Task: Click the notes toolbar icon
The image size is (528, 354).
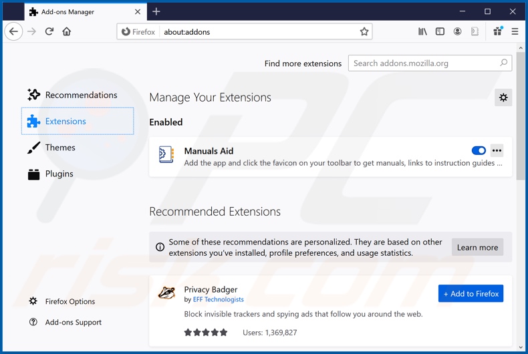Action: pyautogui.click(x=475, y=31)
